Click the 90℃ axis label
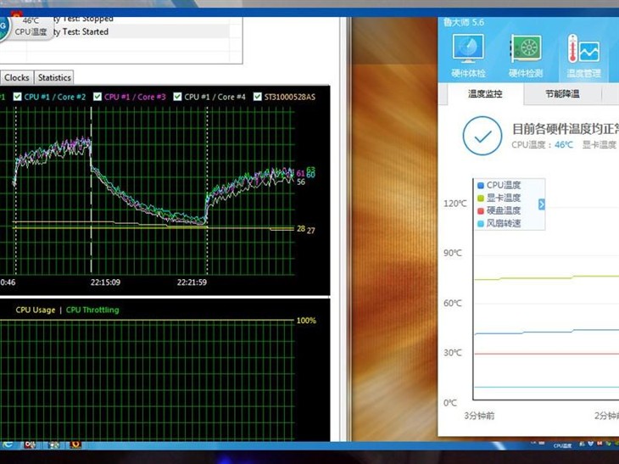Screen dimensions: 619x464 453,253
